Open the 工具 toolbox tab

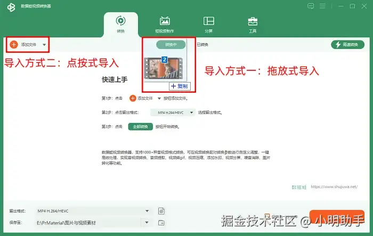253,25
